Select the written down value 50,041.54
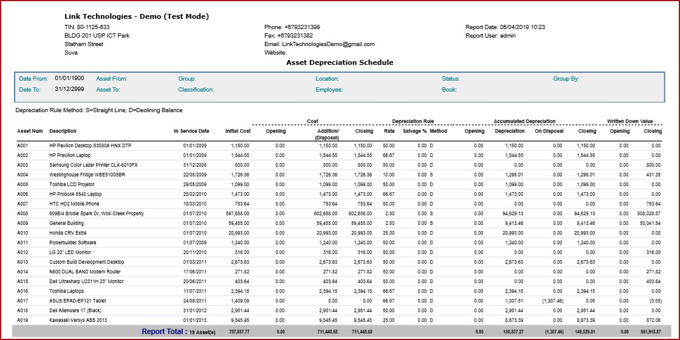The image size is (680, 340). coord(650,223)
